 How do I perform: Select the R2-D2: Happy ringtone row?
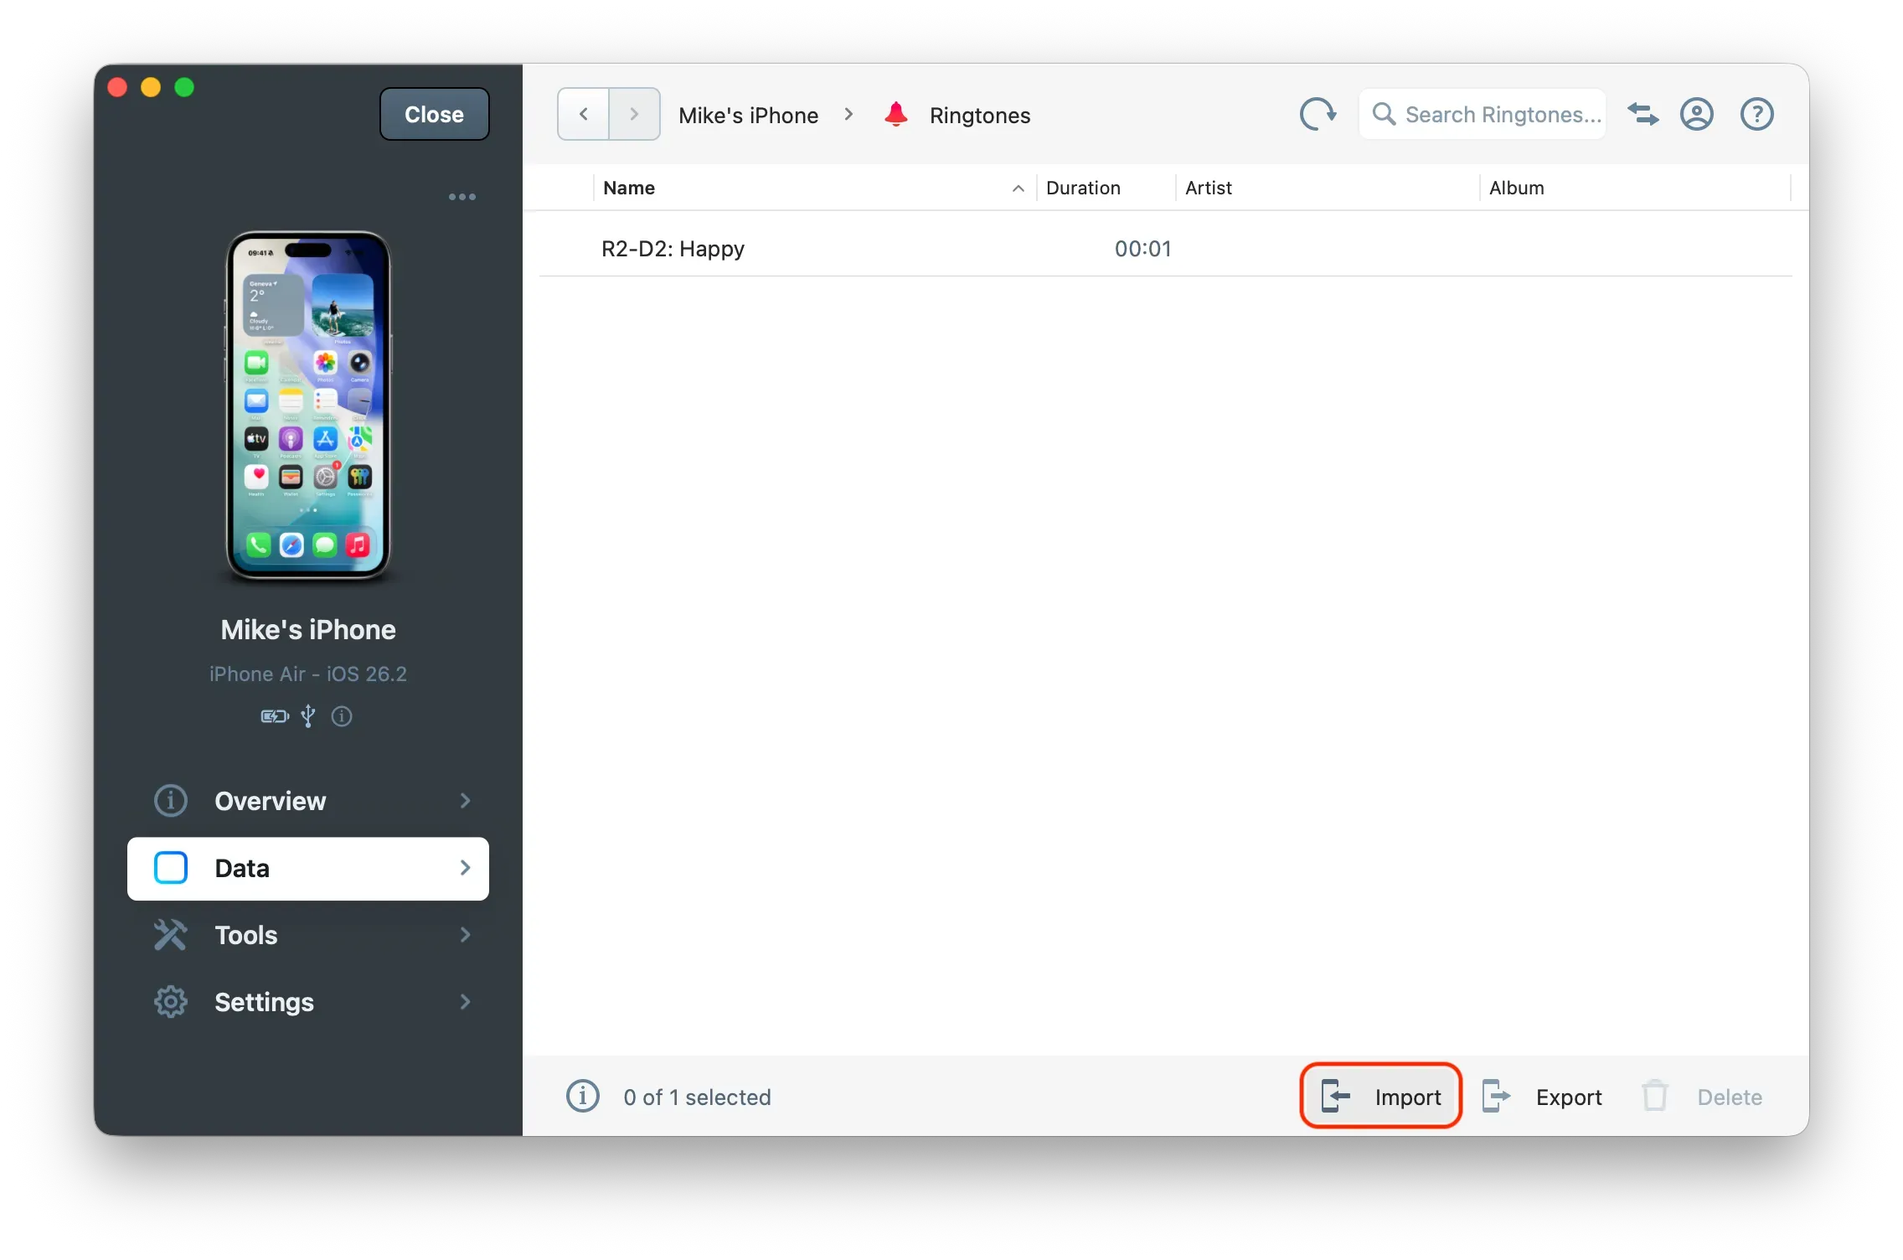point(671,248)
